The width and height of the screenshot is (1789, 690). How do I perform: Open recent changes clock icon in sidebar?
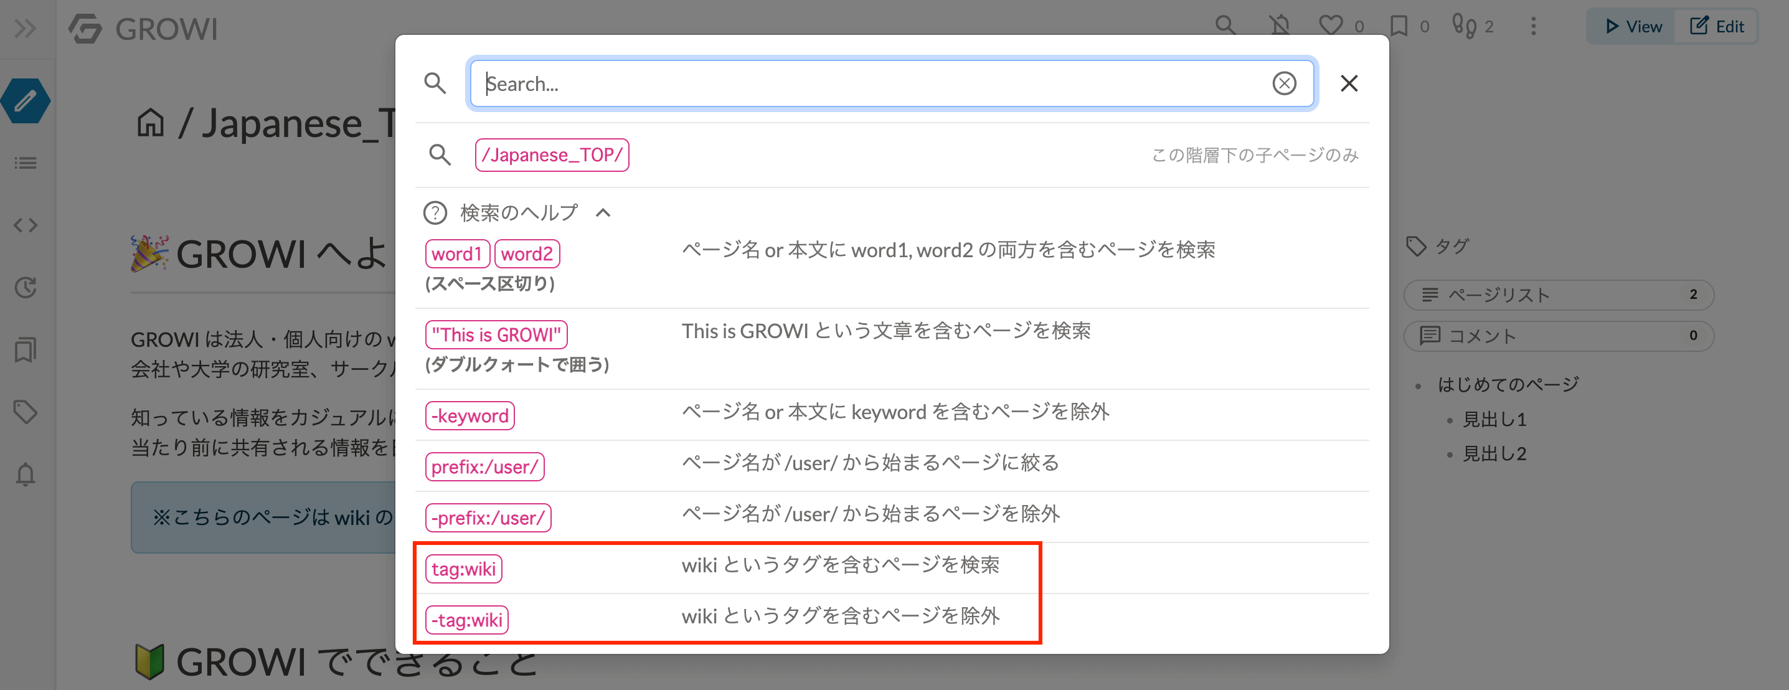click(x=26, y=287)
